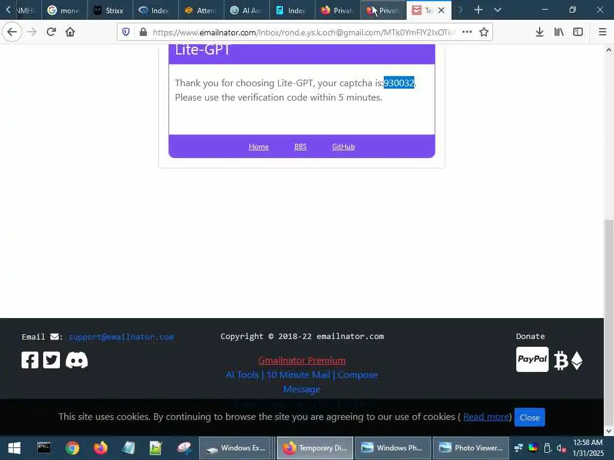Switch to Windows Photo Viewer taskbar window
The image size is (614, 460).
pos(393,448)
